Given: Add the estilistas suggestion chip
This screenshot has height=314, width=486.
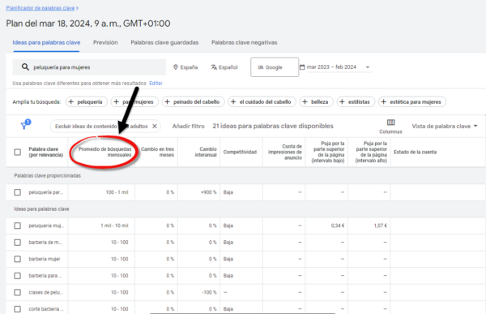Looking at the screenshot, I should tap(356, 102).
